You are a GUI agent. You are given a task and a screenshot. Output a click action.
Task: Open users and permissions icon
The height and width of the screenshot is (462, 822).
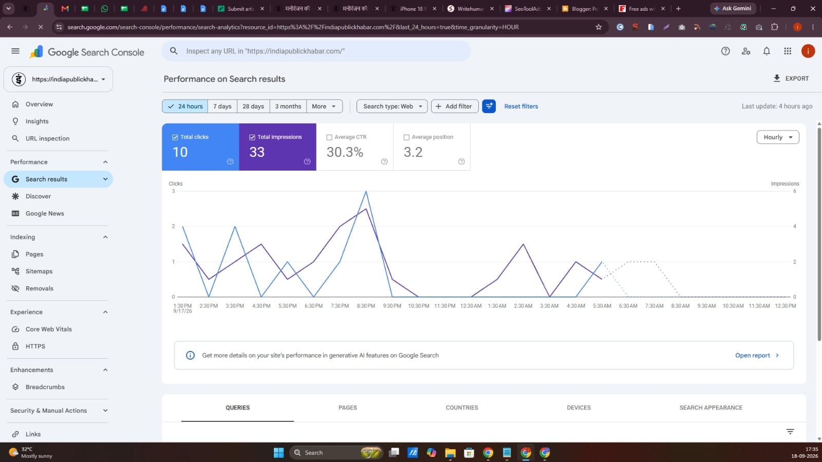[746, 51]
